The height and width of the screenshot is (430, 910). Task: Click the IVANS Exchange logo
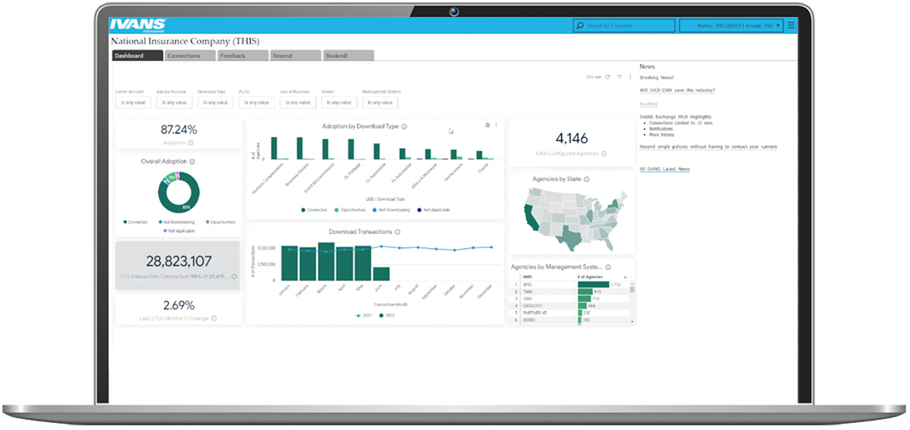pyautogui.click(x=137, y=25)
